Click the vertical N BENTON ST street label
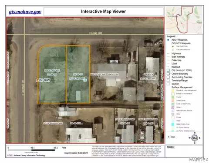The image size is (209, 163). pos(23,88)
